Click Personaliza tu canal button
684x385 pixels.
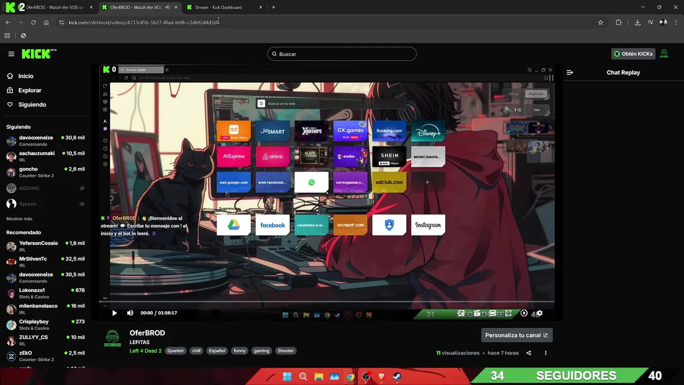[517, 335]
